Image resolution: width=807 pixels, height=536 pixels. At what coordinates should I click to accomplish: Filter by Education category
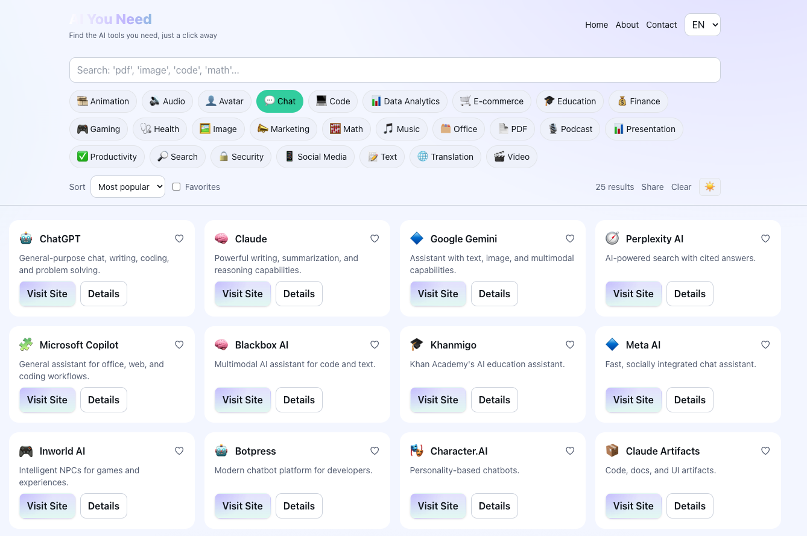pos(570,101)
